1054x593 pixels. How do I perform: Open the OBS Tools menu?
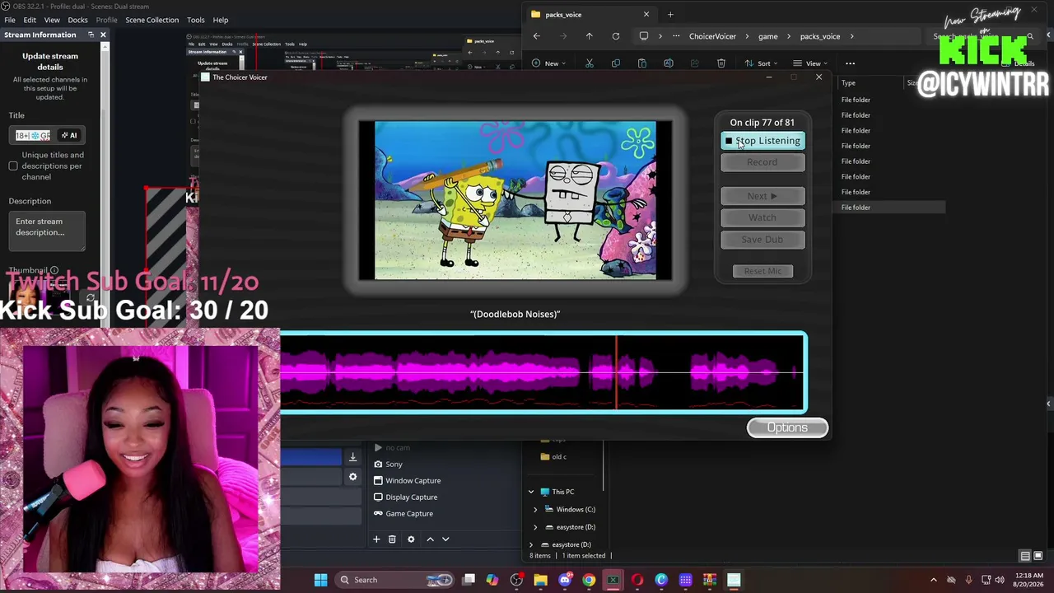[x=195, y=20]
